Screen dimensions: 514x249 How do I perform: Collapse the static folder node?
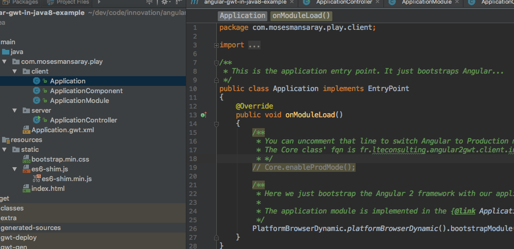click(5, 149)
